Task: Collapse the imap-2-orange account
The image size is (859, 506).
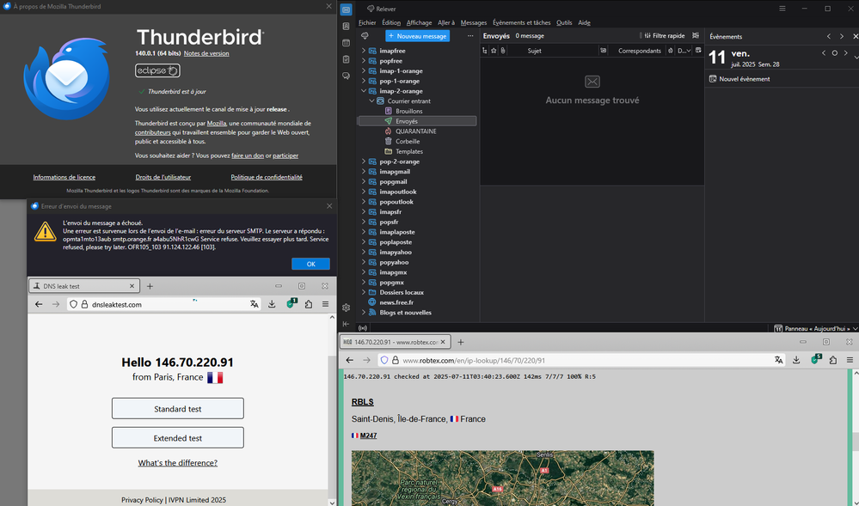Action: point(364,91)
